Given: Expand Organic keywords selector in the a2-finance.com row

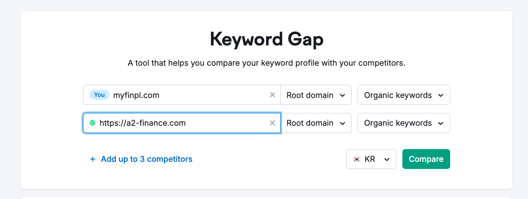Looking at the screenshot, I should click(404, 123).
